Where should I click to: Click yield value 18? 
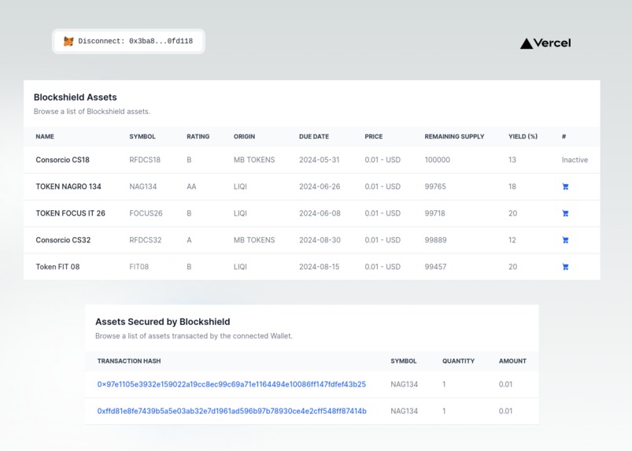point(512,187)
